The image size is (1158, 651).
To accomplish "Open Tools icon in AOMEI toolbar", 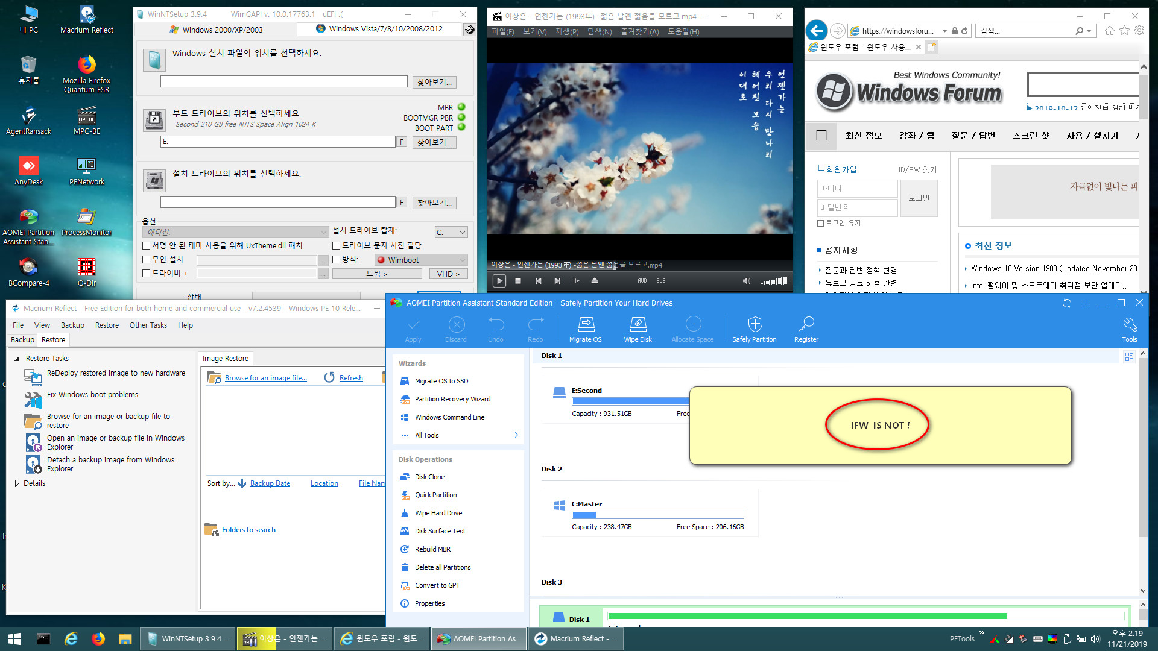I will pyautogui.click(x=1130, y=330).
